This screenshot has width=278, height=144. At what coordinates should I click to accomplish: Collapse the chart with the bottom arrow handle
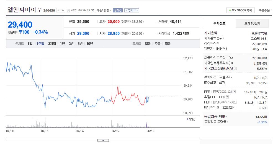[x=103, y=140]
